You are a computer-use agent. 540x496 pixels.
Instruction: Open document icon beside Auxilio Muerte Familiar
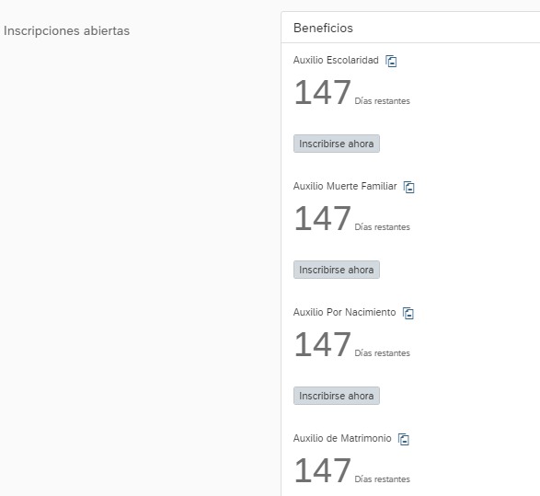409,187
